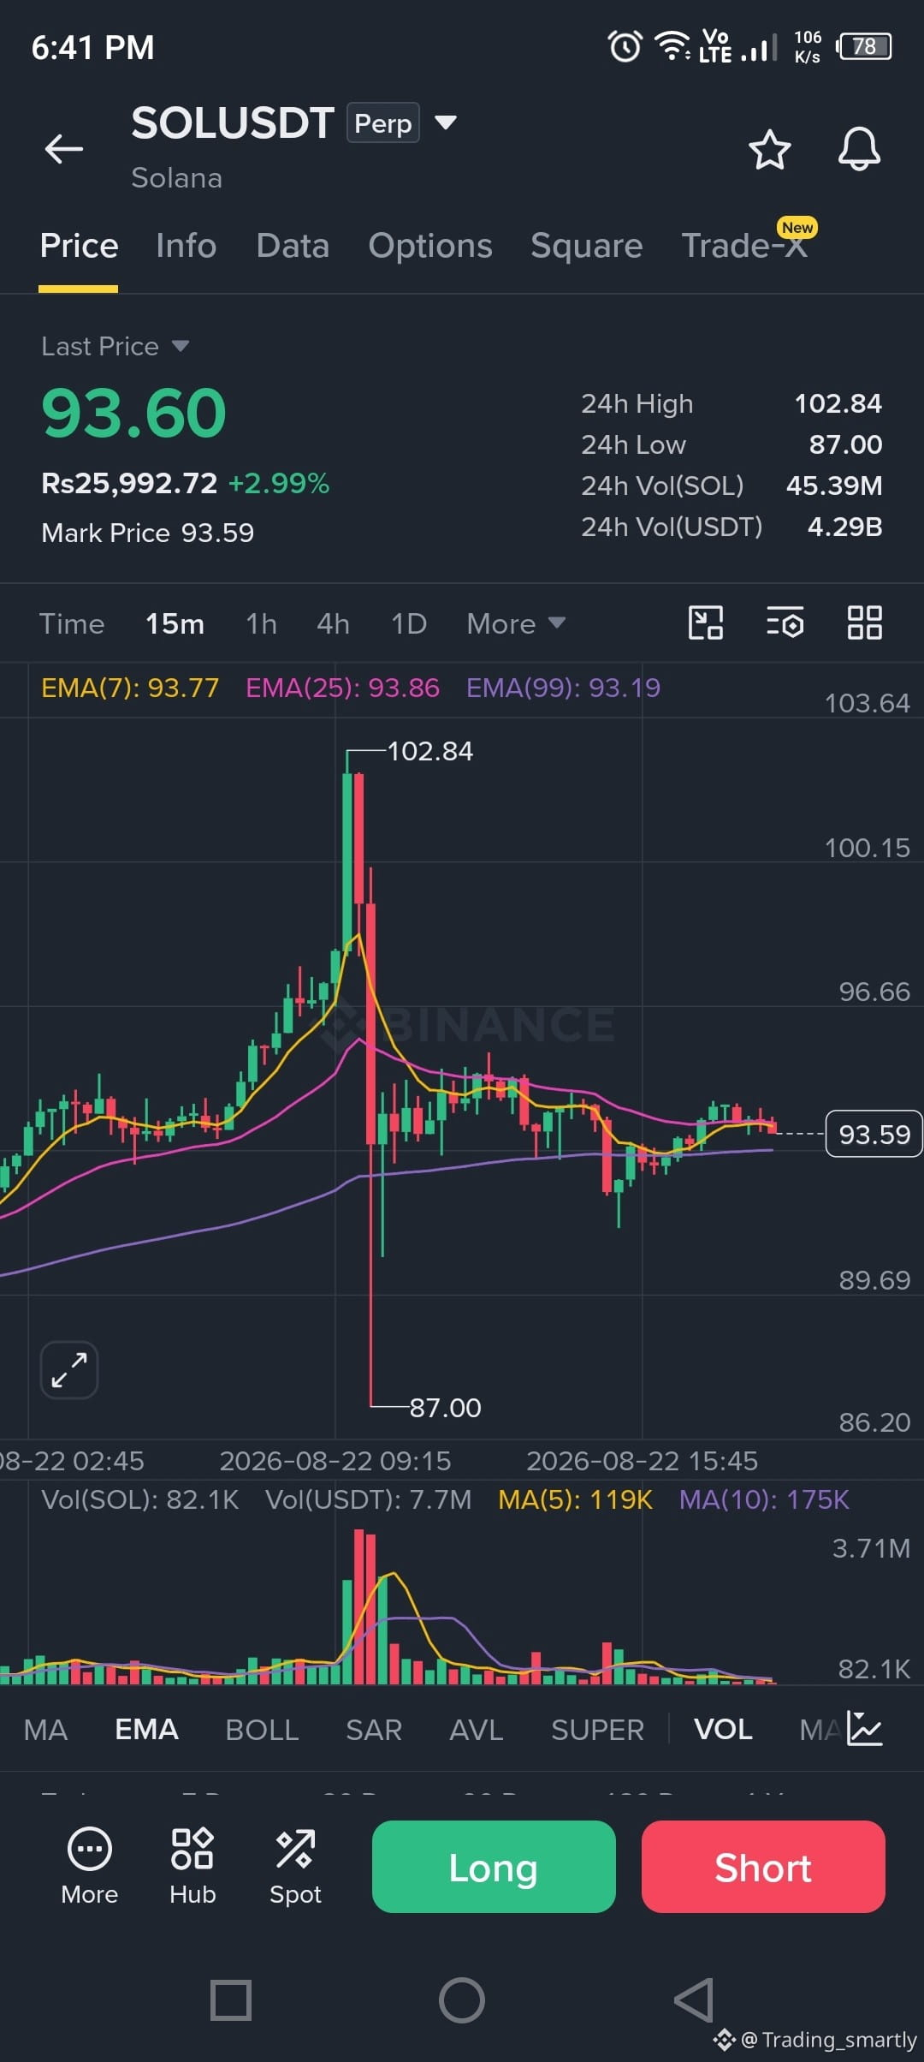Viewport: 924px width, 2062px height.
Task: Add SOLUSDT to favorites with star icon
Action: [769, 150]
